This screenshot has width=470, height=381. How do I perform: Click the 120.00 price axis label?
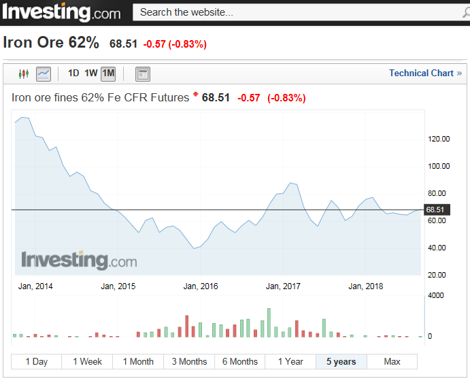[439, 139]
